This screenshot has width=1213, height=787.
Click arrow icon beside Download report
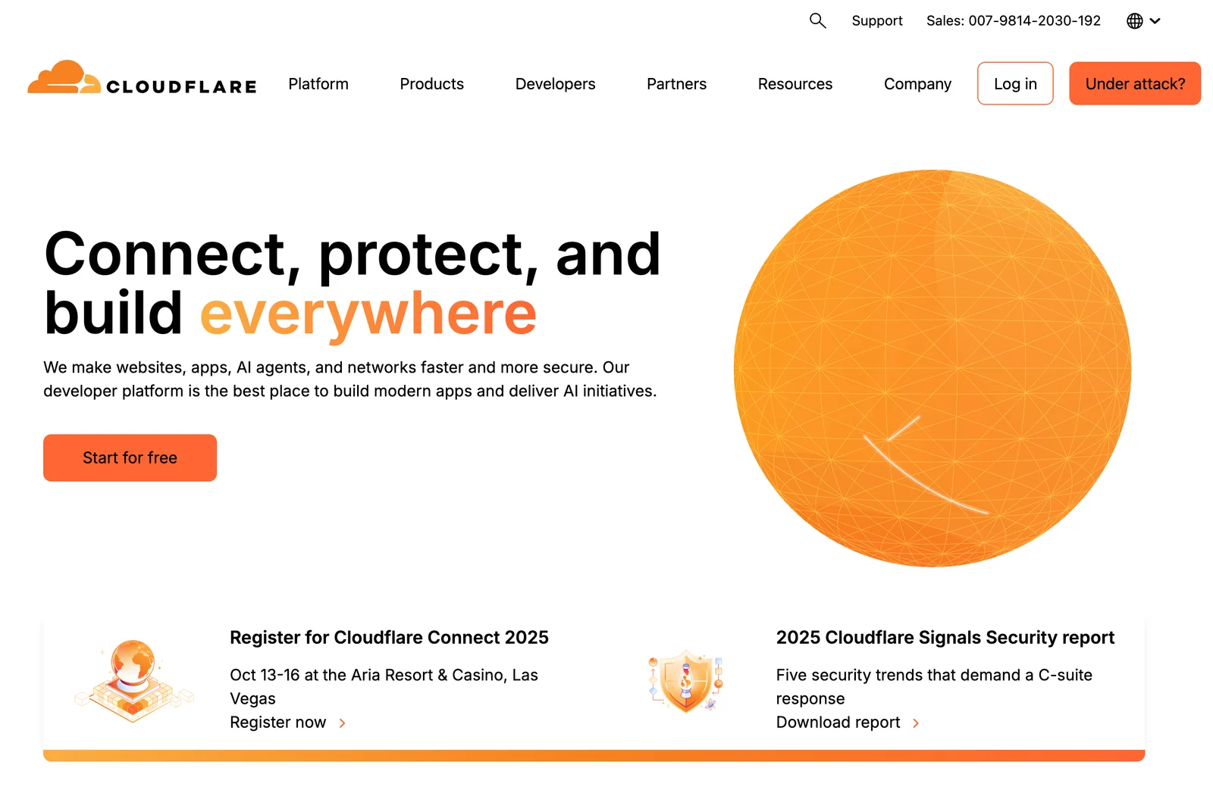point(916,723)
